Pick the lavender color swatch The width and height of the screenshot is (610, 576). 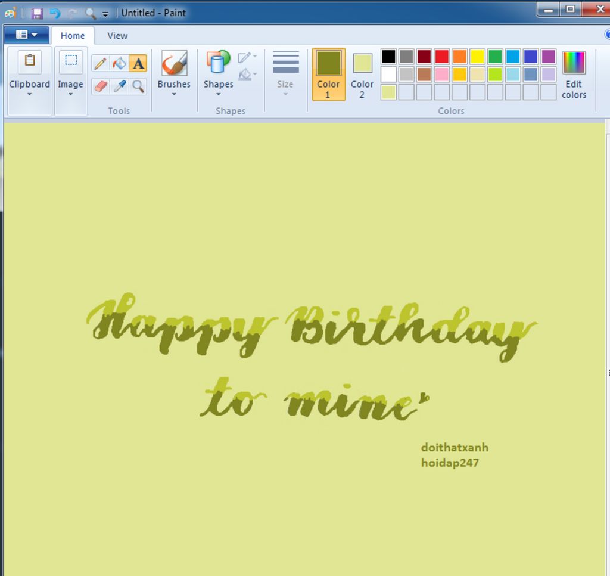coord(549,75)
